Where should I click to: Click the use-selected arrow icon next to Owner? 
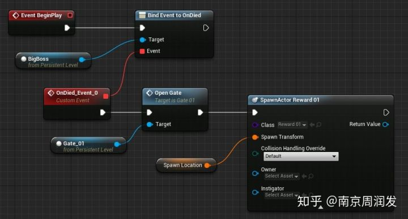(304, 176)
